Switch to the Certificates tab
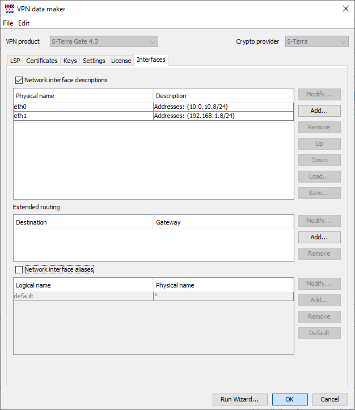This screenshot has height=410, width=355. tap(42, 61)
